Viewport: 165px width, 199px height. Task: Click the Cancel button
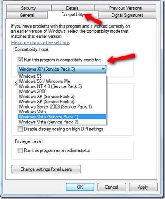pos(112,187)
